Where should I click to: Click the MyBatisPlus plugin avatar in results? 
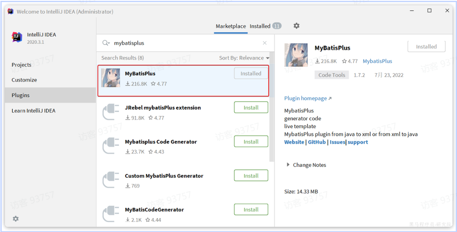pos(110,78)
